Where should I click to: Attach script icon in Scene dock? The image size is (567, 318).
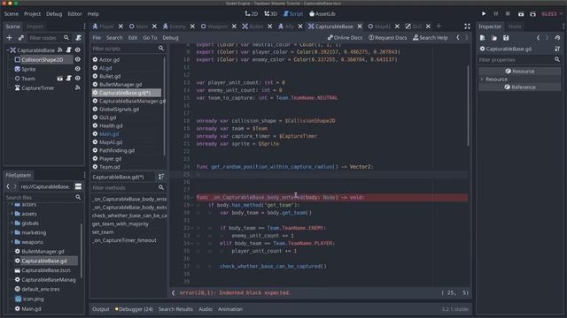(x=79, y=38)
